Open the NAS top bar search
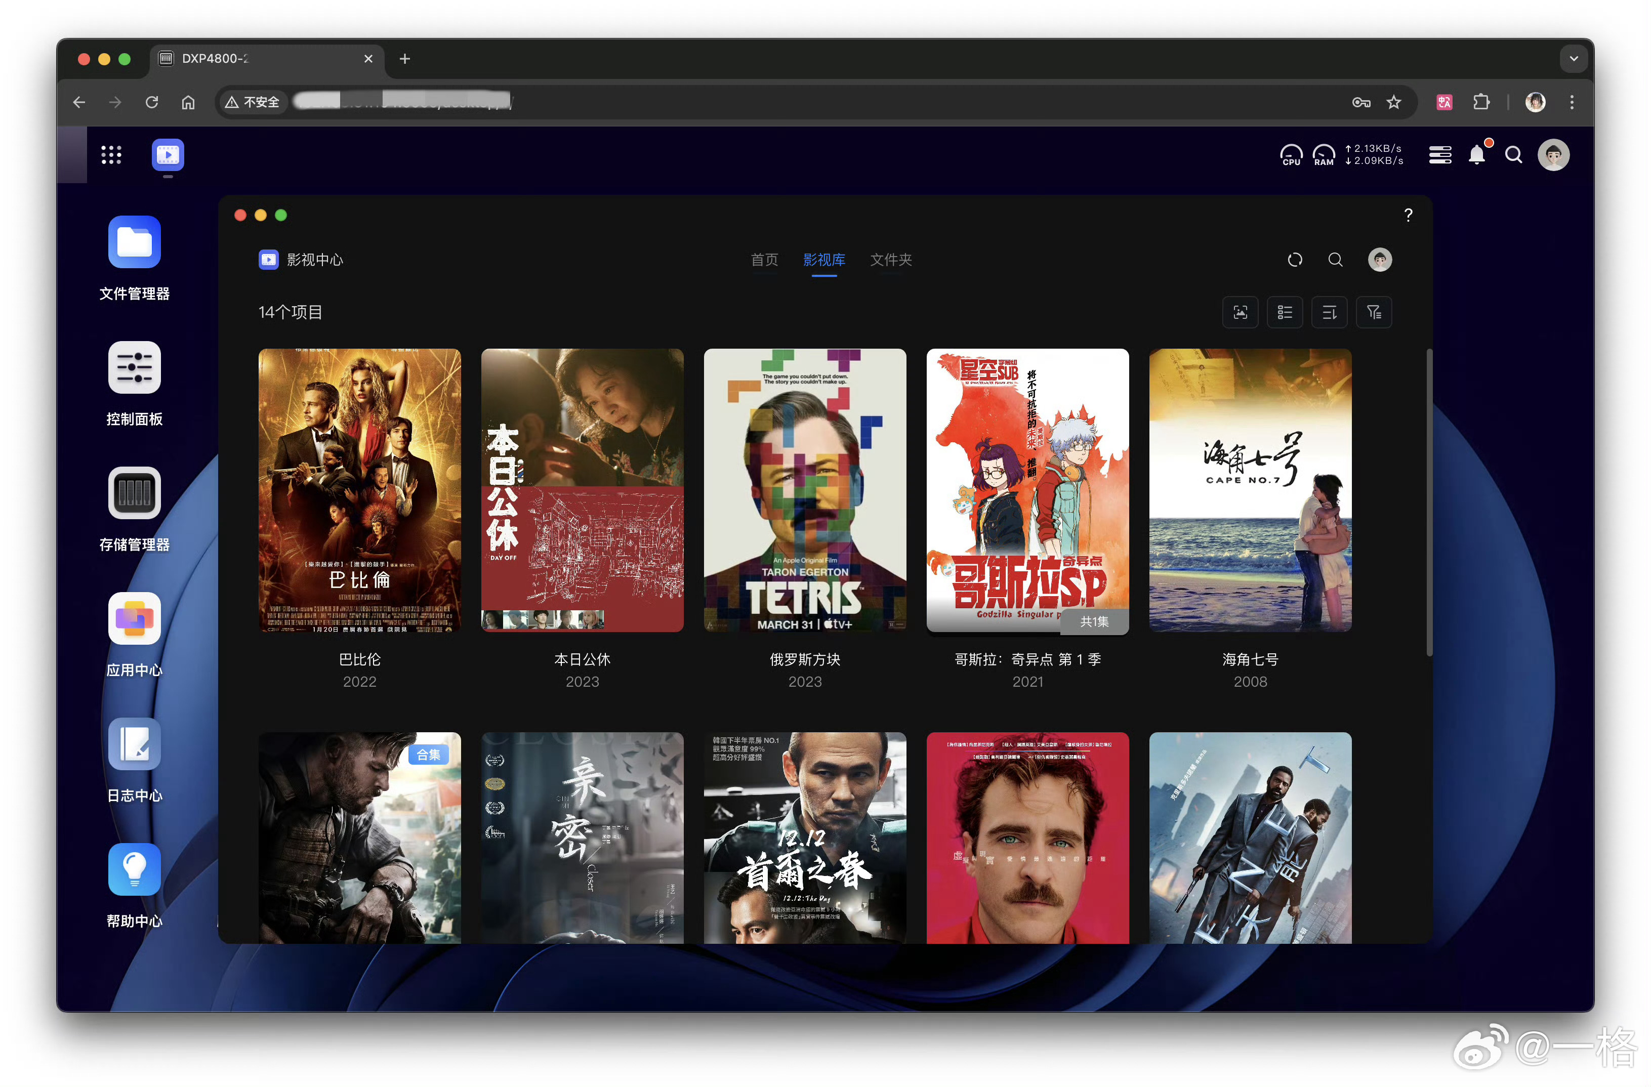Screen dimensions: 1651x1087 pyautogui.click(x=1514, y=155)
